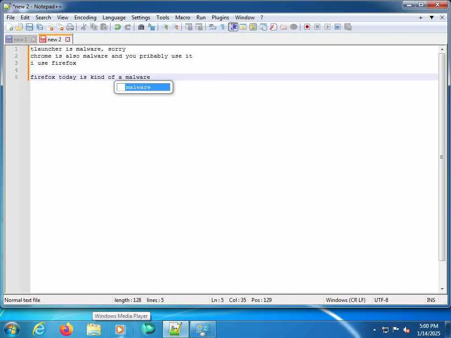Toggle the Function List panel icon
Screen dimensions: 451x338
[274, 27]
